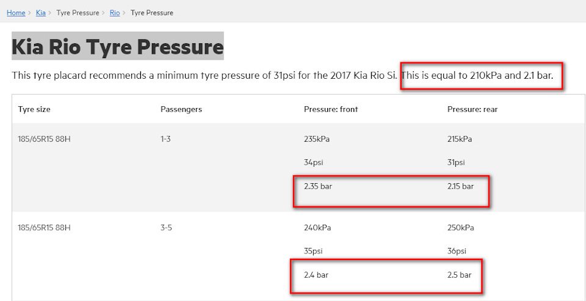
Task: Select the Passengers column header
Action: (x=181, y=109)
